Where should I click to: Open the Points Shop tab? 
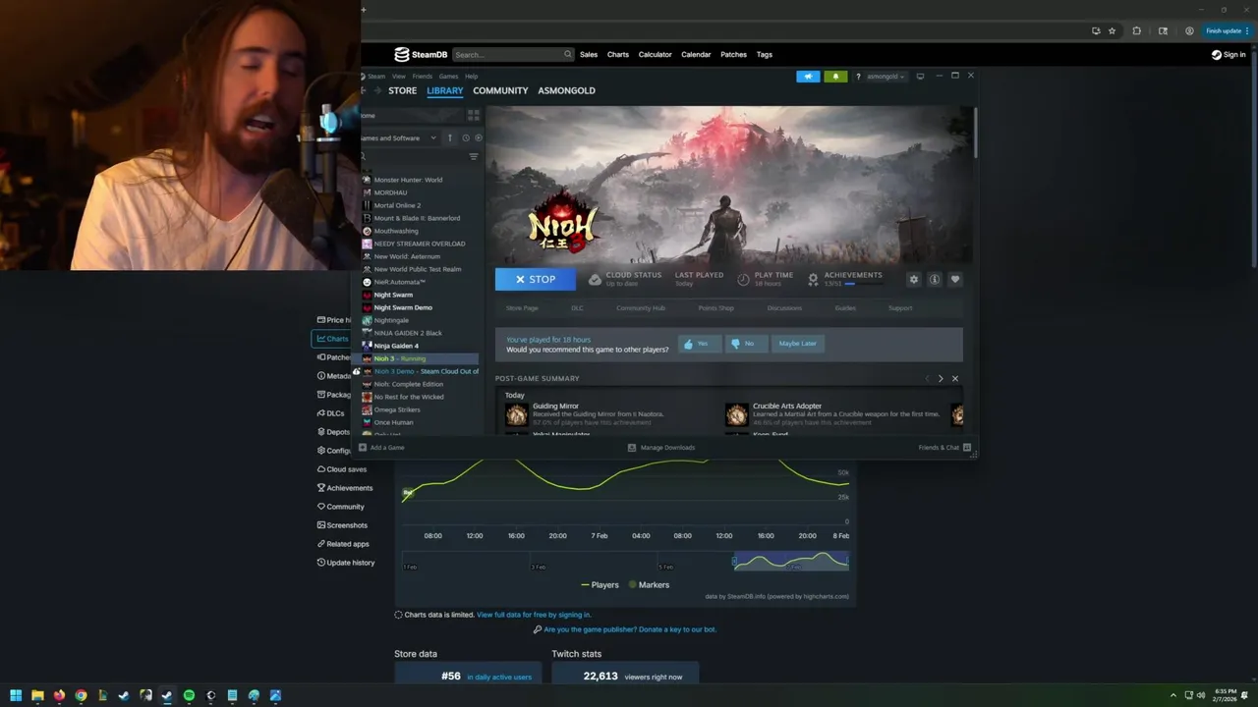click(x=715, y=308)
